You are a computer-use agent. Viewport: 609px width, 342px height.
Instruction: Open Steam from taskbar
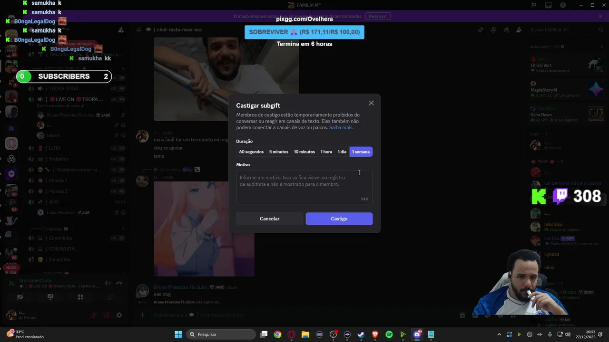(x=361, y=334)
